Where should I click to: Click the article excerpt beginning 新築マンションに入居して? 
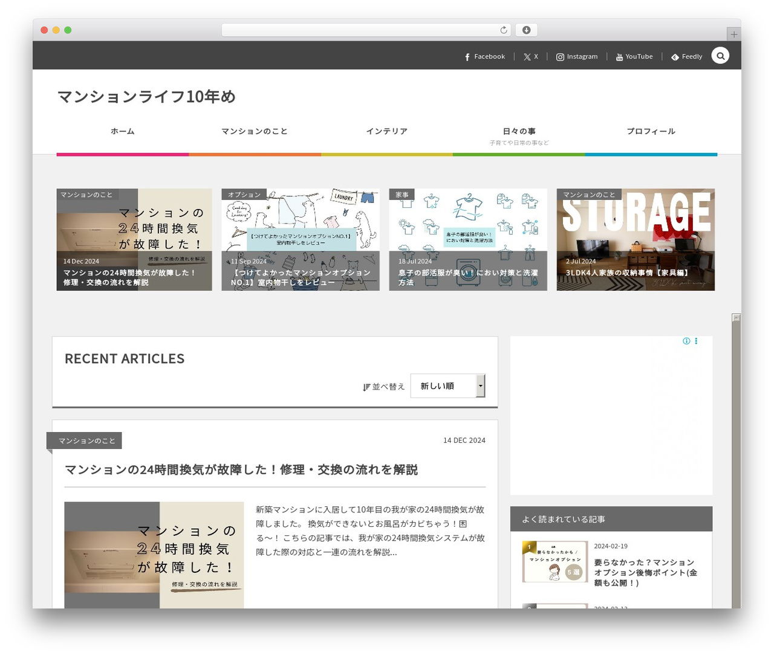coord(370,531)
